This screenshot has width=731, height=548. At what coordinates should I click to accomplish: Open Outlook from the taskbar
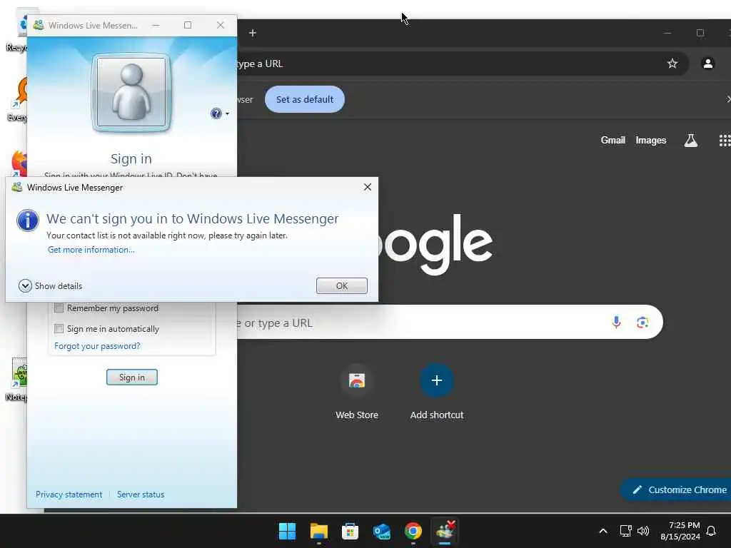382,531
